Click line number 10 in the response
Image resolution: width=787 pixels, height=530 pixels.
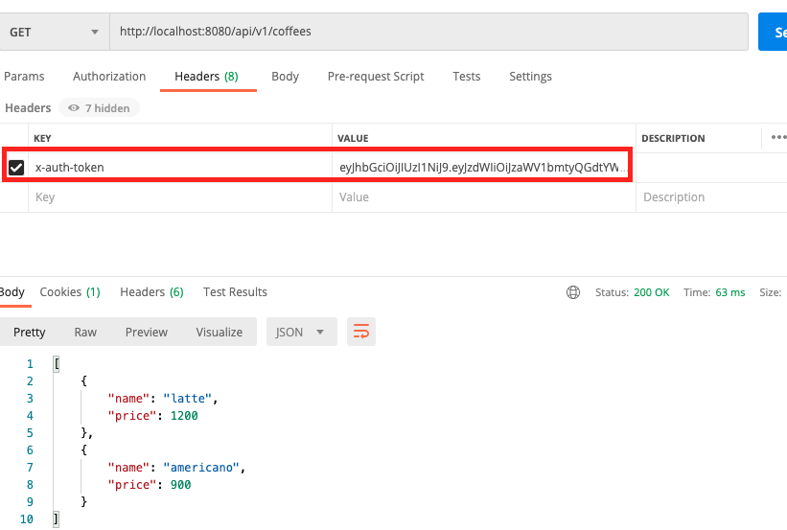[27, 518]
